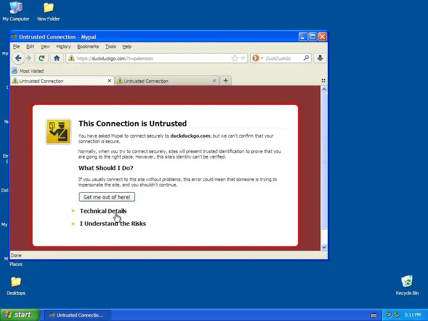Click the second system tray icon beside the clock

397,315
